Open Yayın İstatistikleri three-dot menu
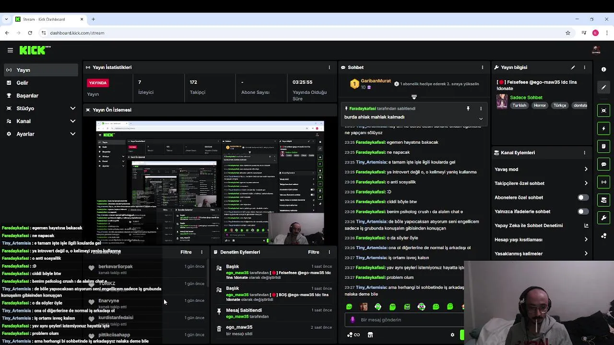 pos(329,68)
